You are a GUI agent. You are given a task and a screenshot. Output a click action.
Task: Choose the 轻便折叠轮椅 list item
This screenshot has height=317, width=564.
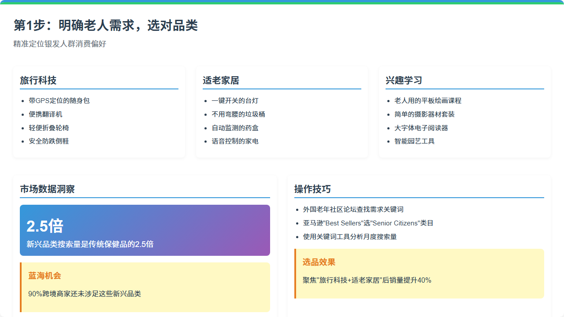point(49,128)
